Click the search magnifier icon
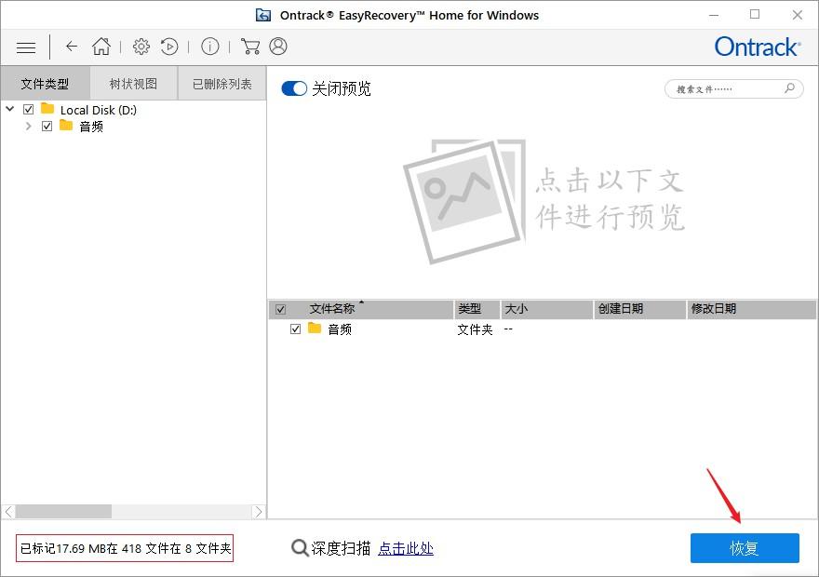The image size is (819, 577). coord(790,88)
